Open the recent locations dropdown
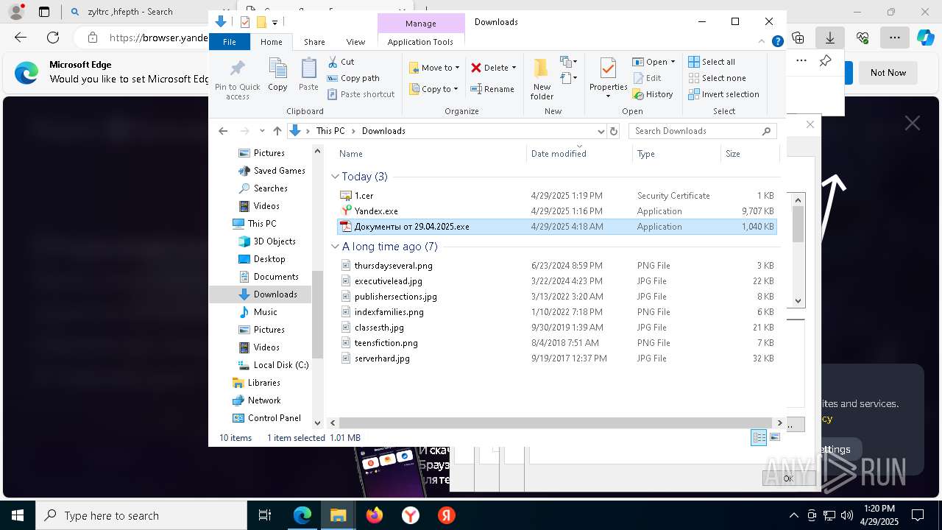The width and height of the screenshot is (942, 530). point(262,131)
